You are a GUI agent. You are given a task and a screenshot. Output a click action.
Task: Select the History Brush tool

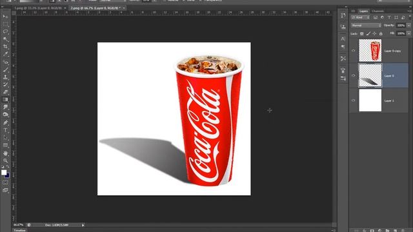pyautogui.click(x=5, y=84)
